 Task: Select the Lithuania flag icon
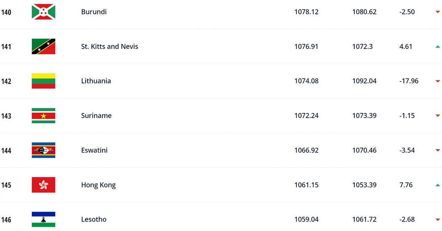(44, 81)
